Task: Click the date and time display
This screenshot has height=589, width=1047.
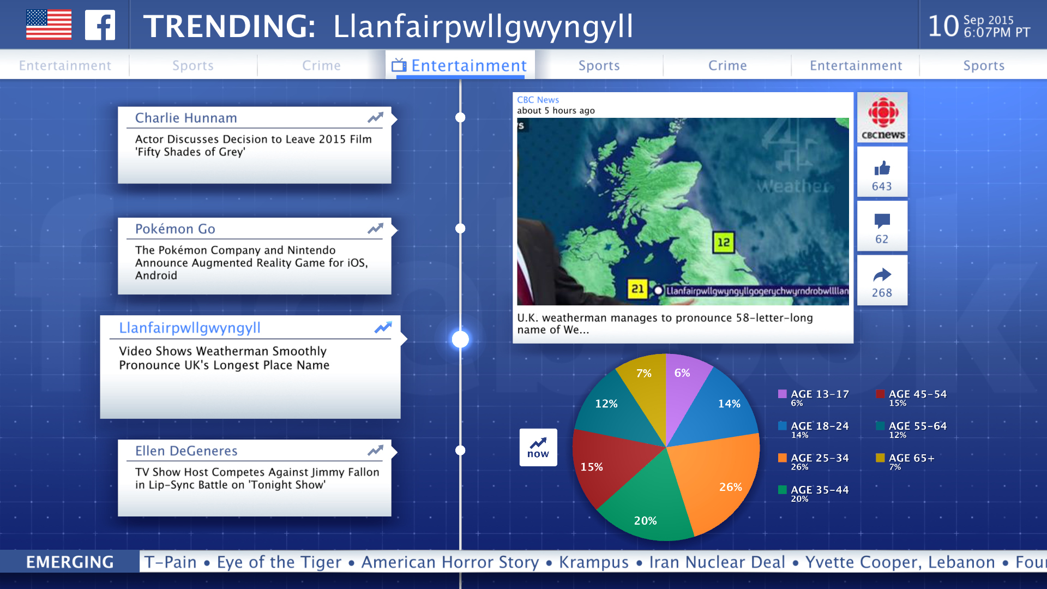Action: pos(979,26)
